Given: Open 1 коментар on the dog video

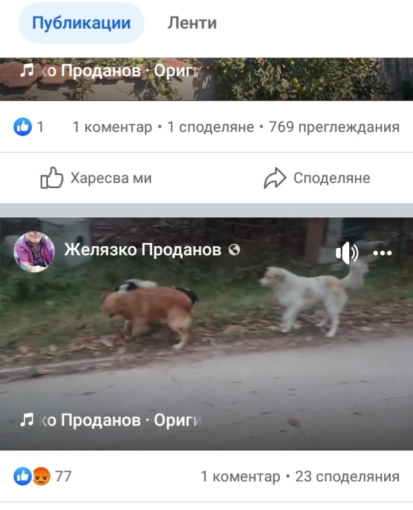Looking at the screenshot, I should (240, 477).
